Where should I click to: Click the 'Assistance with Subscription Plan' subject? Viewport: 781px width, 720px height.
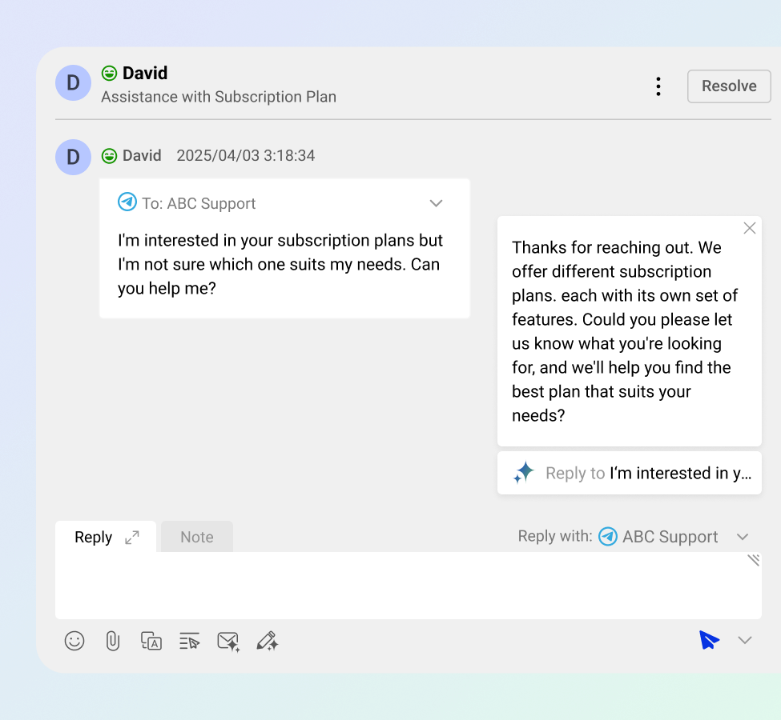coord(219,97)
